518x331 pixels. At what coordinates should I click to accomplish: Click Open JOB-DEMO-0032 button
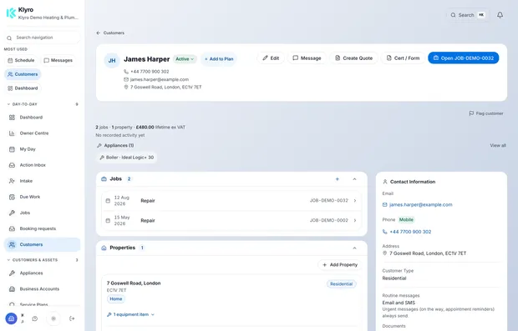tap(463, 58)
